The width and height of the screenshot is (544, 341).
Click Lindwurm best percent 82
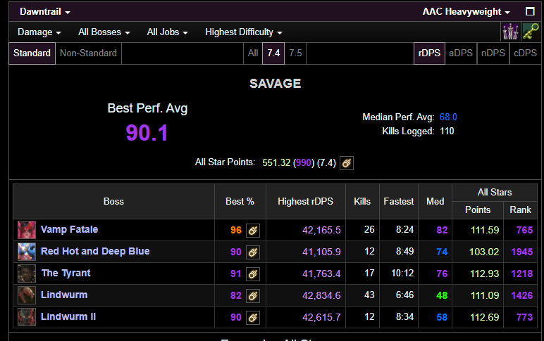[x=236, y=295]
